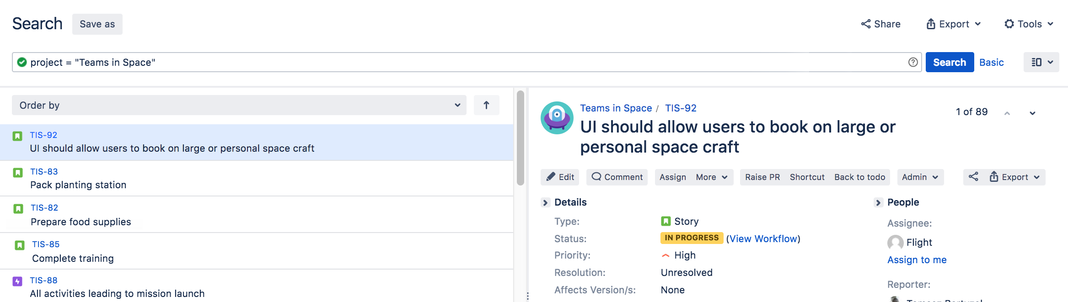The height and width of the screenshot is (302, 1068).
Task: Click the Back to todo button
Action: tap(859, 177)
